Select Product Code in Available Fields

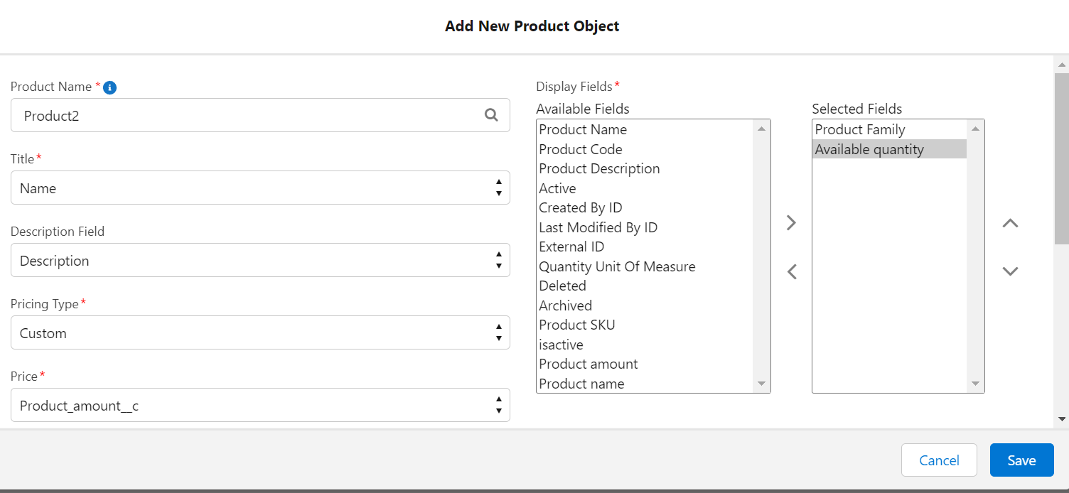(581, 149)
